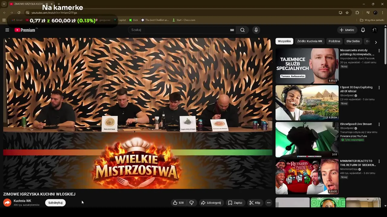Click the Tylko wspierający badge
Viewport: 387px width, 217px height.
[352, 140]
